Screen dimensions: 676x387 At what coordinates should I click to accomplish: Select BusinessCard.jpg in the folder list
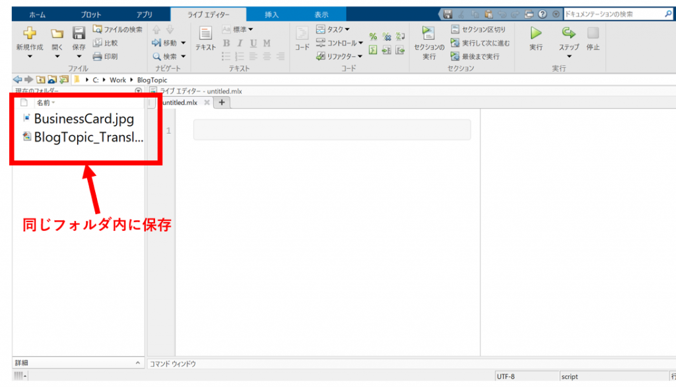[83, 119]
